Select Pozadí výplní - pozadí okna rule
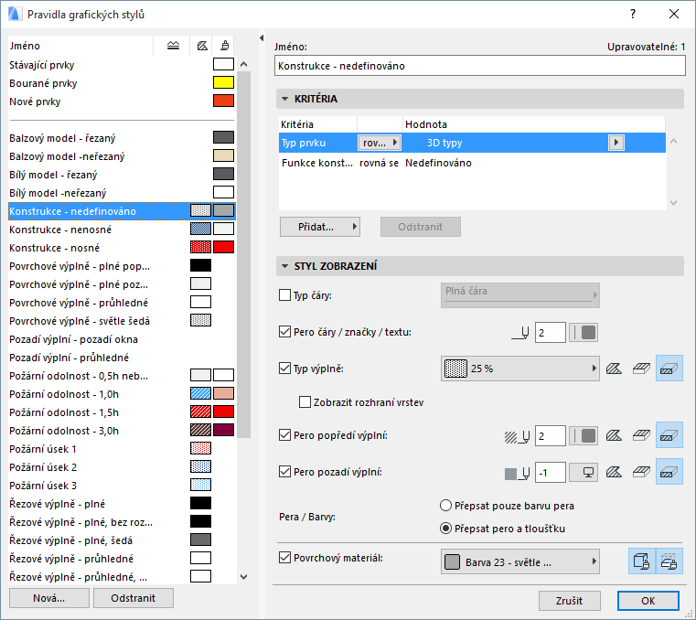696x620 pixels. point(122,339)
